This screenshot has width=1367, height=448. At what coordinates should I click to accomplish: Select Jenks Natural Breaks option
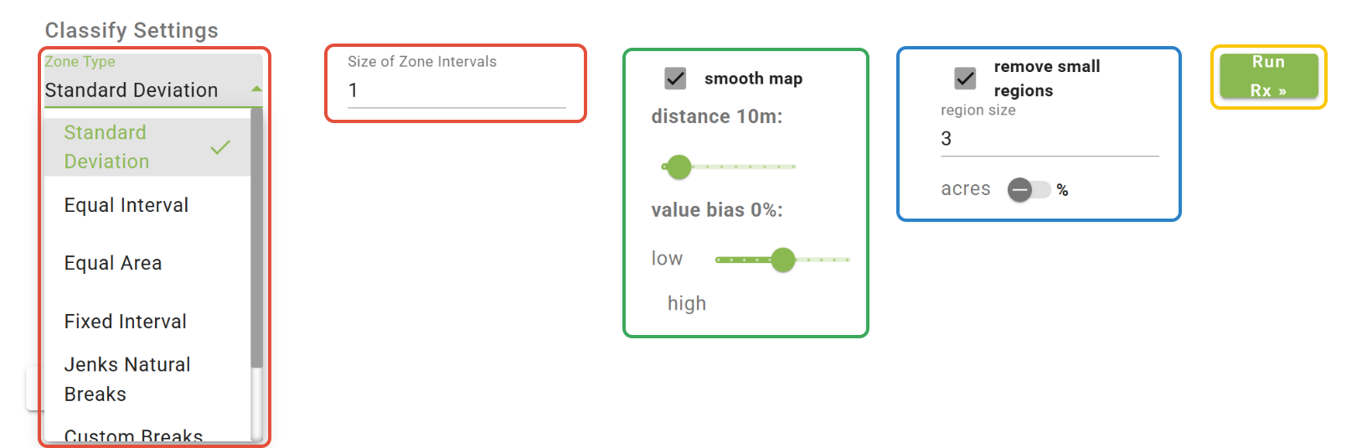127,379
